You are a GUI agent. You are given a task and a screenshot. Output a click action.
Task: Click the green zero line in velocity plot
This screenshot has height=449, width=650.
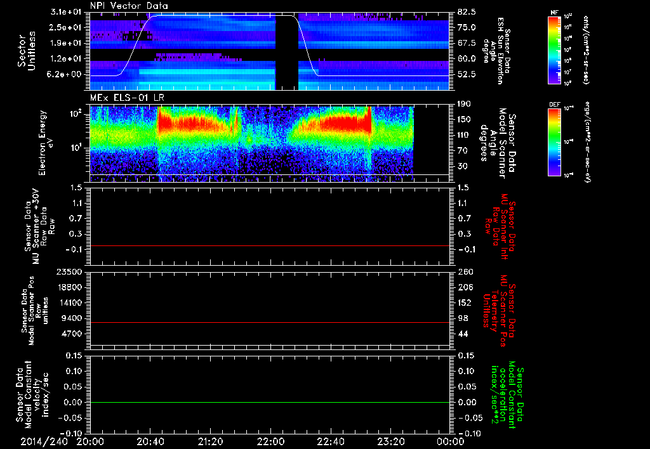270,402
